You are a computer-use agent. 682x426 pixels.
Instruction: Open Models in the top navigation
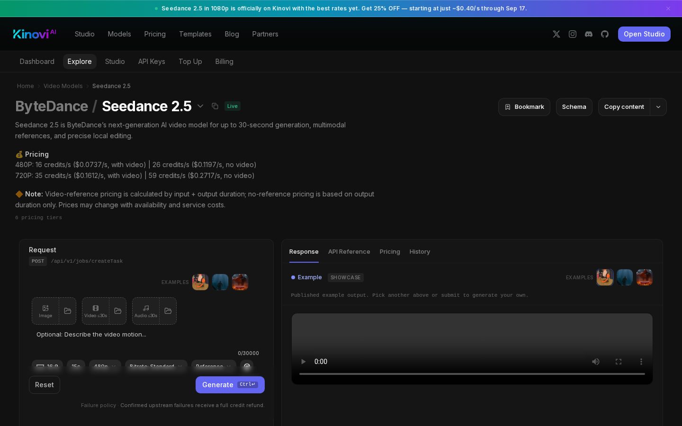pos(119,34)
